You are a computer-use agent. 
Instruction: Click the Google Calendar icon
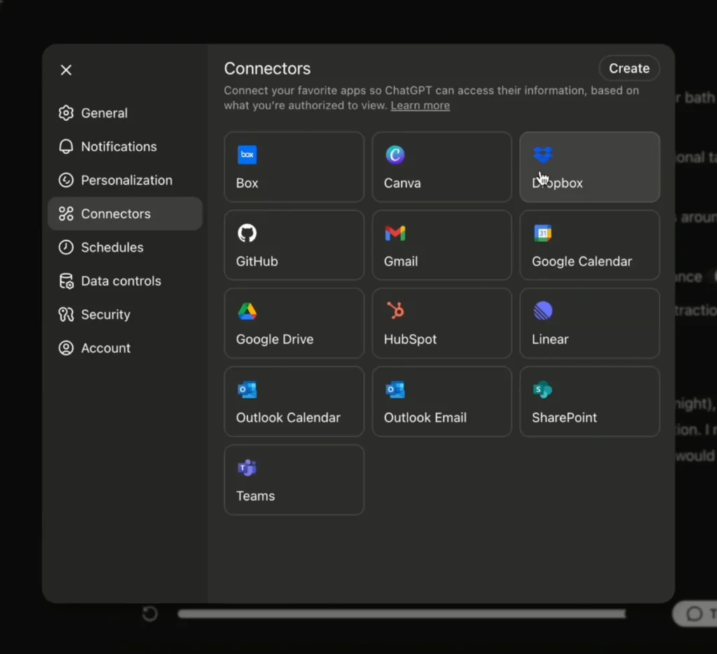click(x=543, y=233)
